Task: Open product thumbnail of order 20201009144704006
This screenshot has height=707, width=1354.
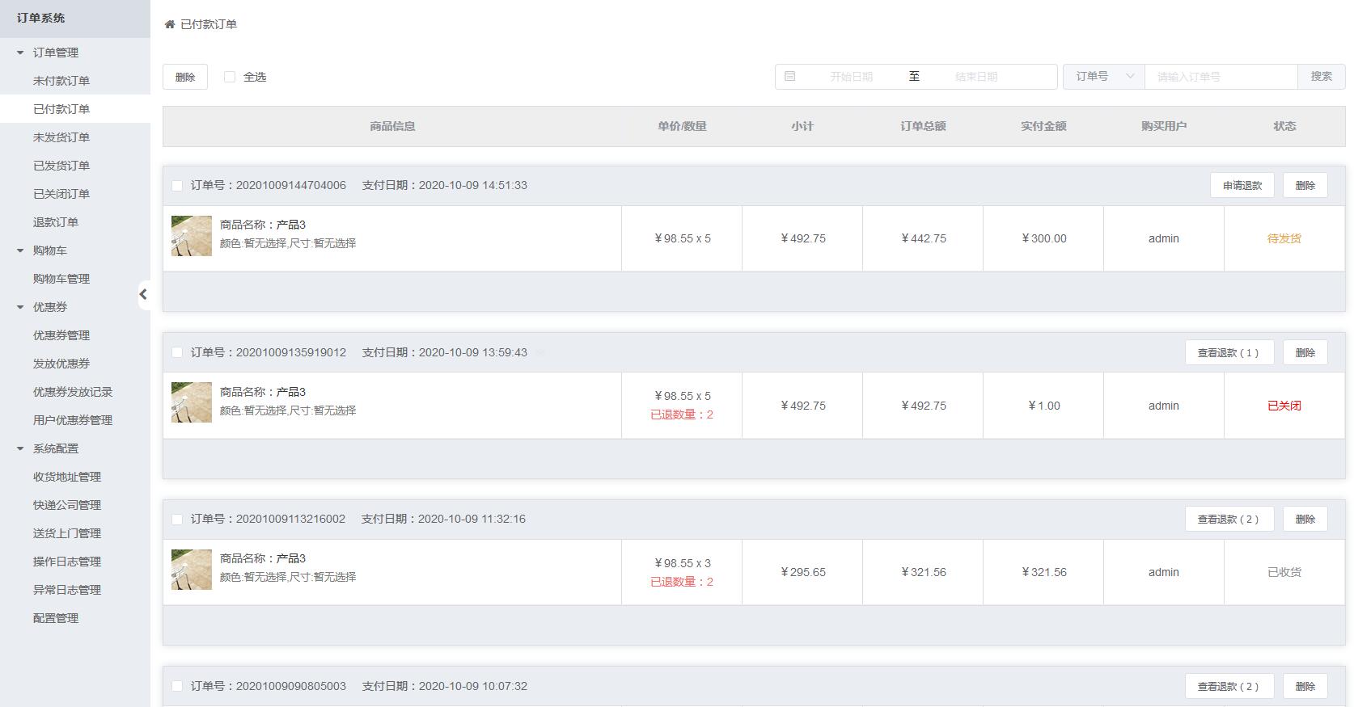Action: pyautogui.click(x=192, y=235)
